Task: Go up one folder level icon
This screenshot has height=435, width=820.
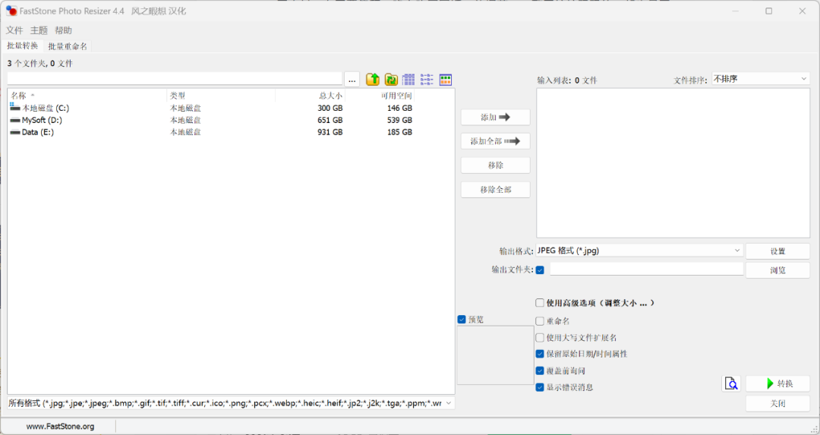Action: pyautogui.click(x=372, y=80)
